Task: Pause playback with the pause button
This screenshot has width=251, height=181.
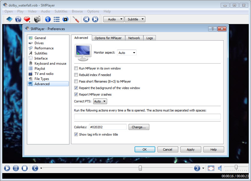Action: click(x=16, y=168)
